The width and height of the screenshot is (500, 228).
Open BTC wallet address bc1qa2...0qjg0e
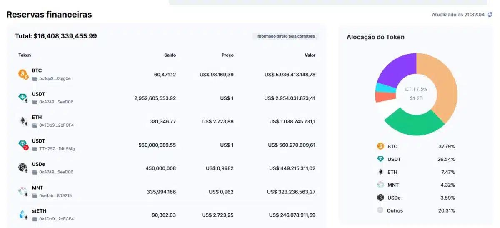[55, 78]
